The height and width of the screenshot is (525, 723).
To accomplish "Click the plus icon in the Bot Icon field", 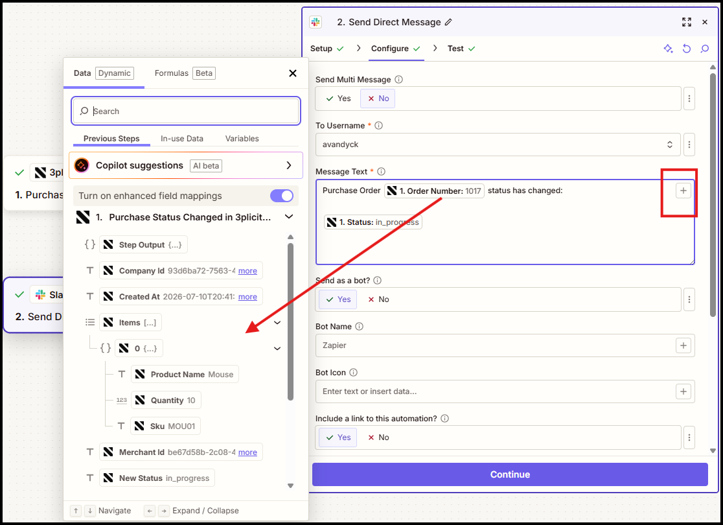I will (x=683, y=391).
